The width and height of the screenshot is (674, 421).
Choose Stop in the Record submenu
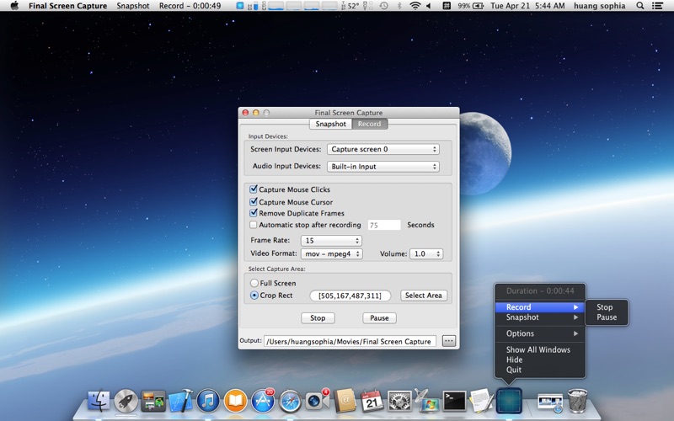tap(607, 307)
